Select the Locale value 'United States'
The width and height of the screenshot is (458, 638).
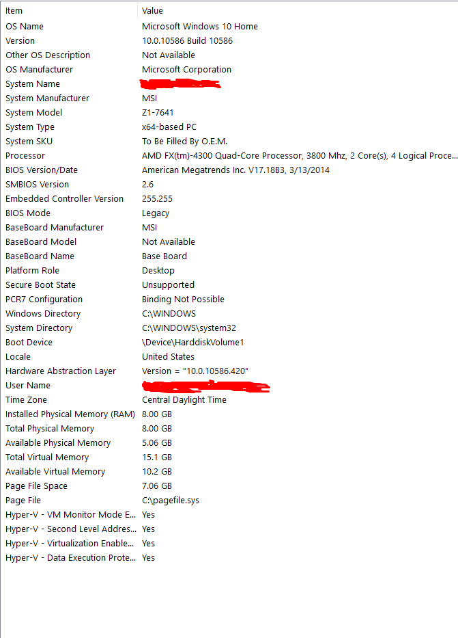coord(168,357)
